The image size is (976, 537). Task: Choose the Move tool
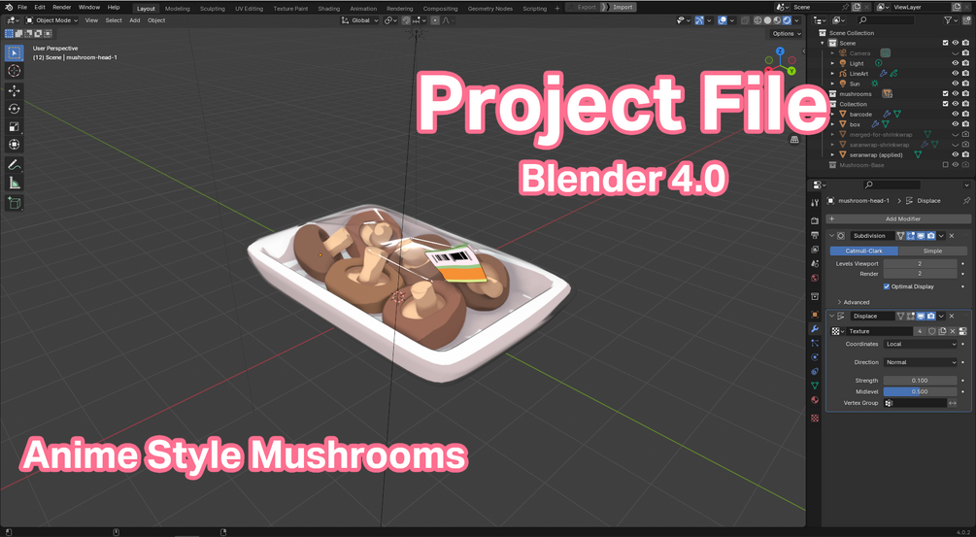click(x=14, y=91)
